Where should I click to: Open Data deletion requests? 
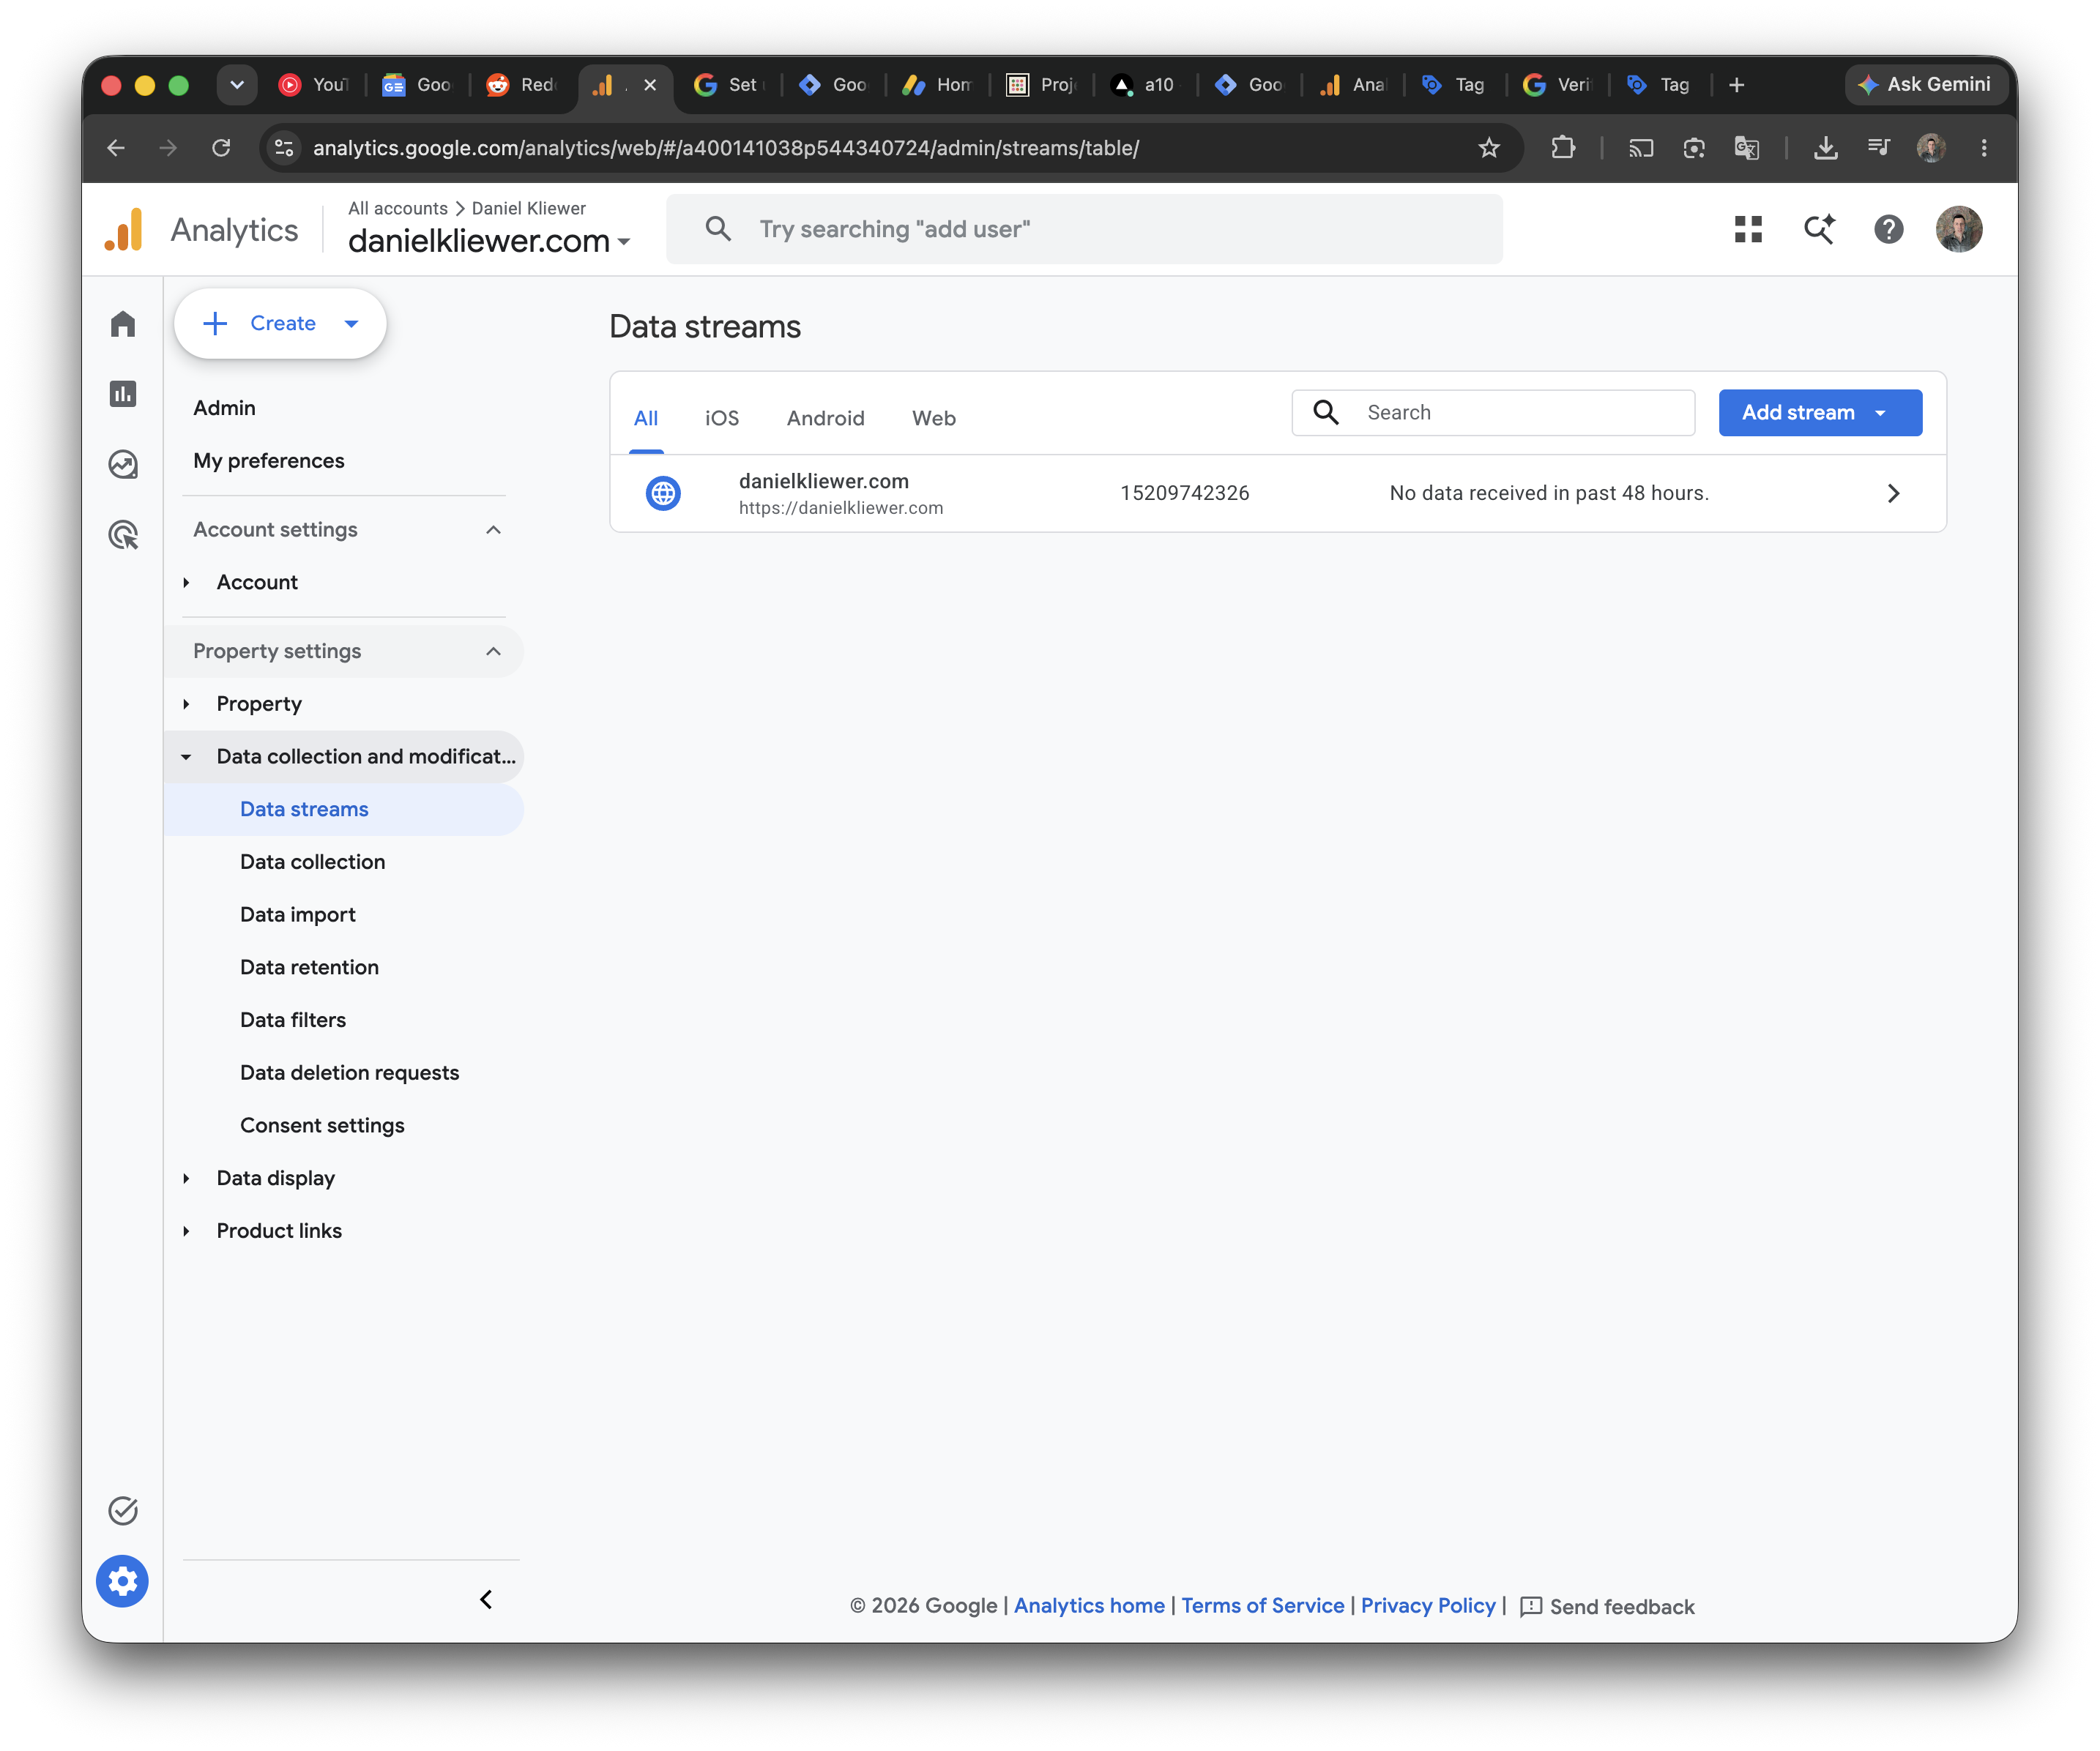coord(349,1073)
